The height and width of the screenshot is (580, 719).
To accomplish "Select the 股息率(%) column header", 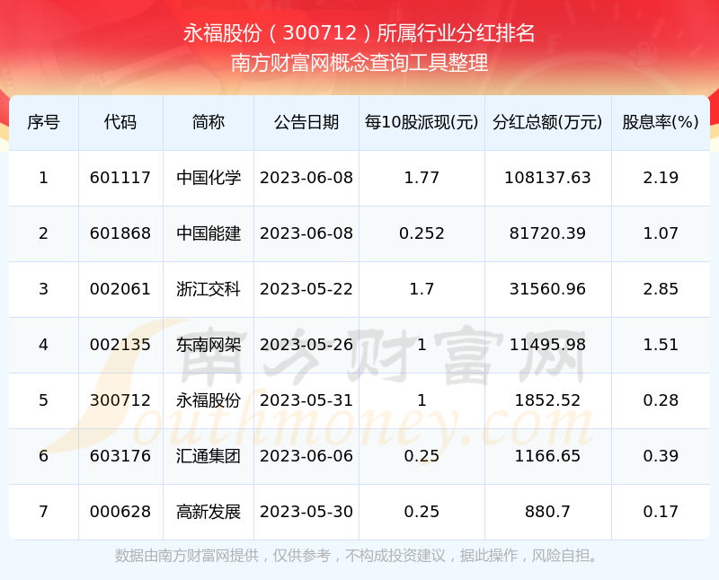I will click(661, 122).
